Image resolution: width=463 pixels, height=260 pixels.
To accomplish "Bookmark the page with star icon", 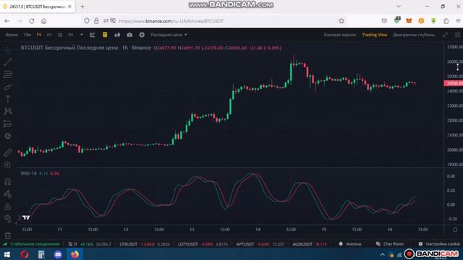I will (x=341, y=21).
